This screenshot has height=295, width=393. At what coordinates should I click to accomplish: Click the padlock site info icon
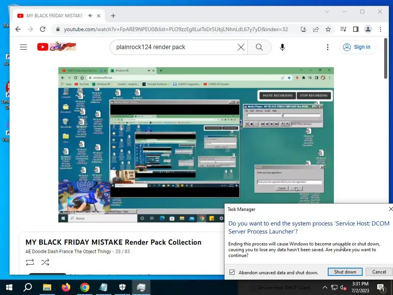[x=58, y=29]
